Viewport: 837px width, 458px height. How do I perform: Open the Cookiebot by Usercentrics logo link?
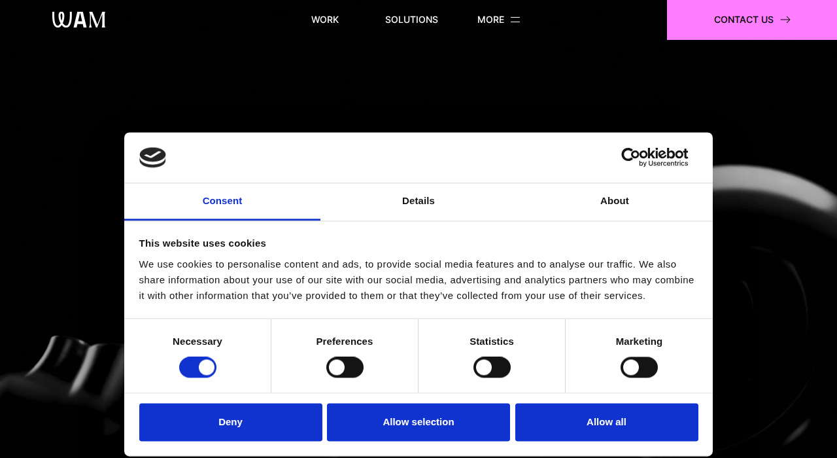655,157
